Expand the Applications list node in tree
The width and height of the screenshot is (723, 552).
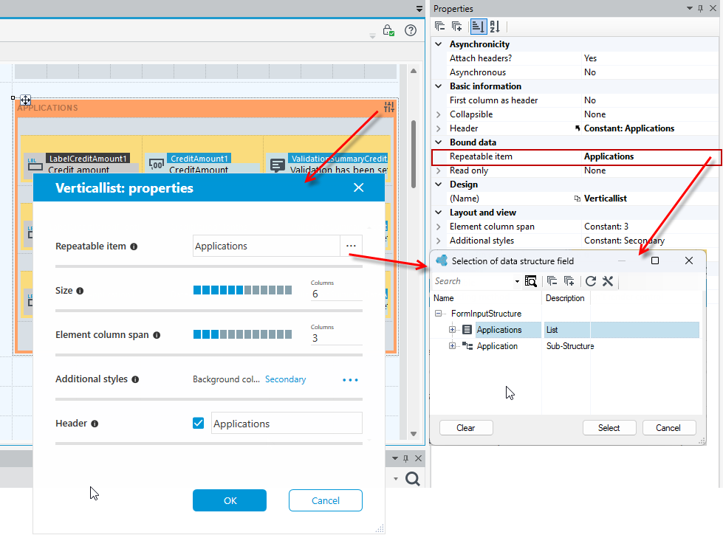tap(452, 329)
